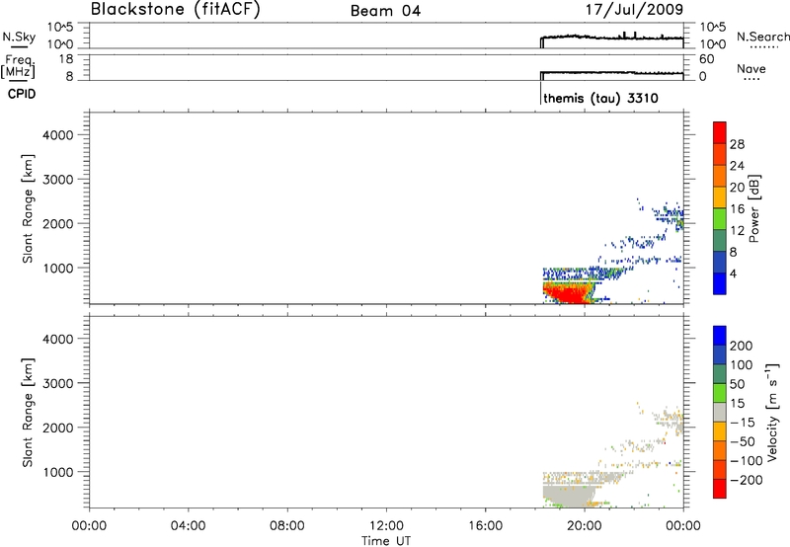Click the 'Power [dB]' colorbar title
Viewport: 790px width, 547px height.
[754, 208]
